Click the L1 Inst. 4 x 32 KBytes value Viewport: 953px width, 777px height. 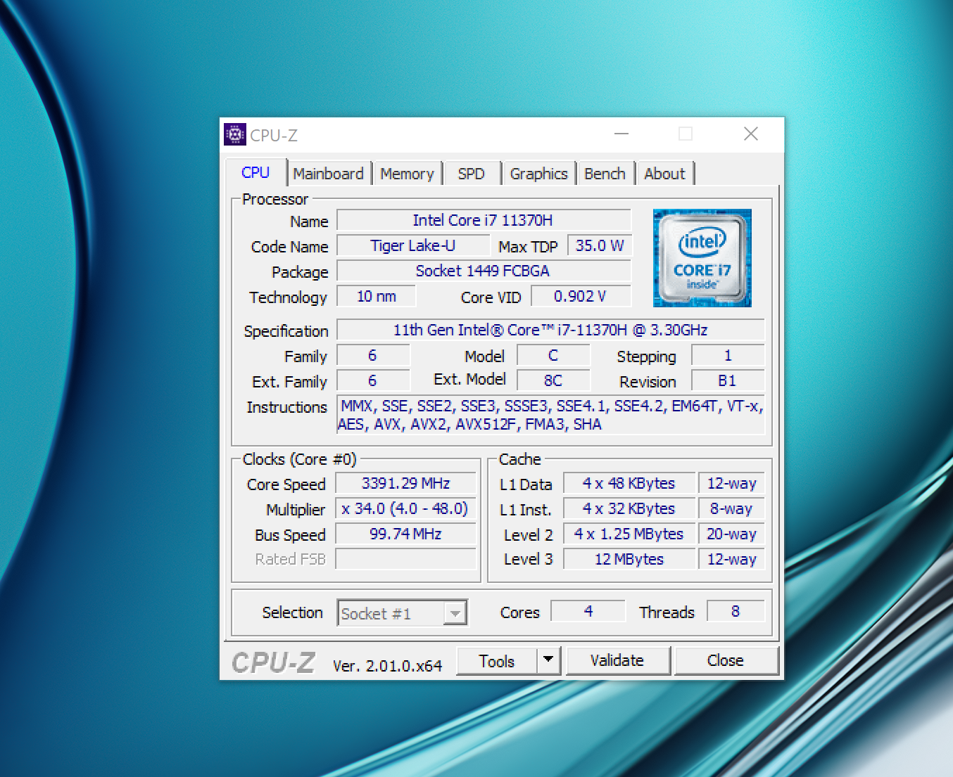click(x=629, y=508)
